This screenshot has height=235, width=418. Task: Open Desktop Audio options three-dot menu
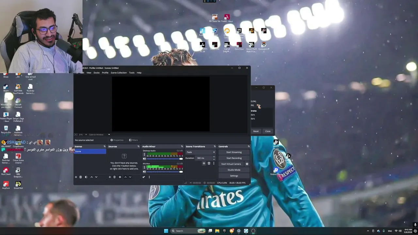(x=144, y=155)
